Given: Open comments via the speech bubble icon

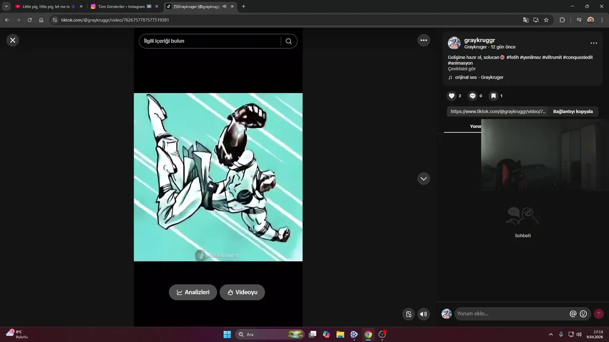Looking at the screenshot, I should [x=472, y=96].
